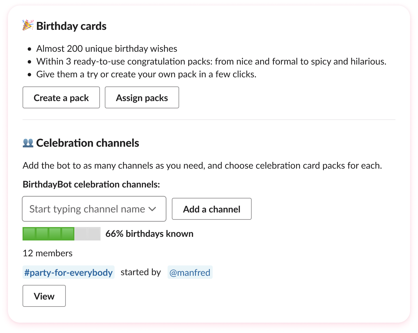Click the Create a pack button

tap(61, 97)
